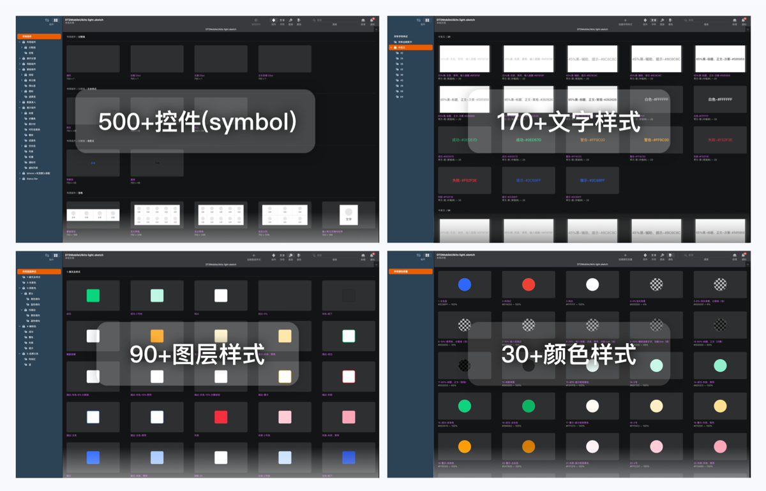Expand the Status Bar group in symbol sidebar

click(20, 179)
